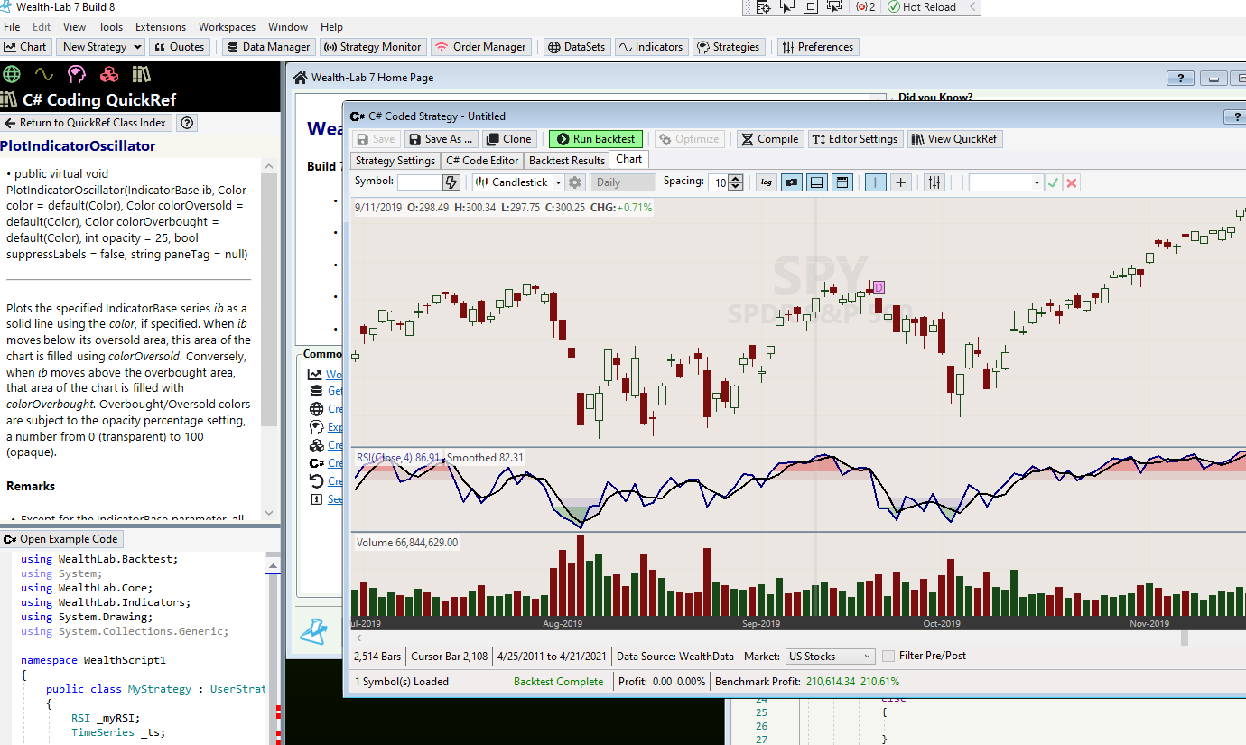Toggle the chart status bar button

click(842, 182)
